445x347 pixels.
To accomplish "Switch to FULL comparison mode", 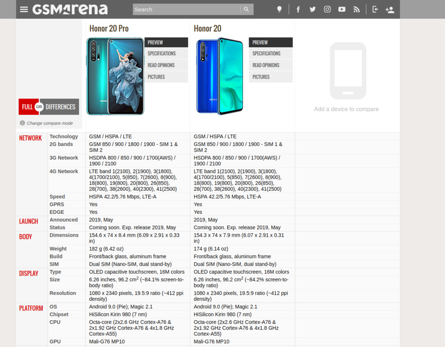I will pos(27,107).
